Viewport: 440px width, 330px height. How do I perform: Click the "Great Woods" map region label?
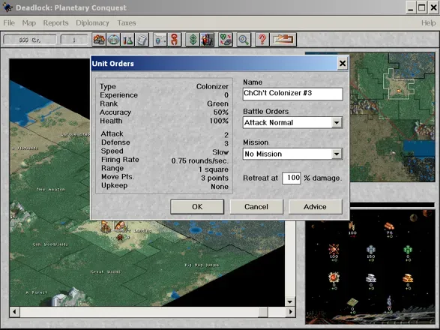click(x=106, y=271)
